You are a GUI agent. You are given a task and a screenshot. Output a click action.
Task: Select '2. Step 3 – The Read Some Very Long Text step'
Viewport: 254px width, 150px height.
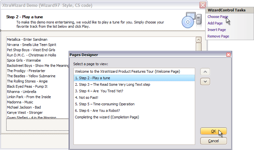(134, 84)
